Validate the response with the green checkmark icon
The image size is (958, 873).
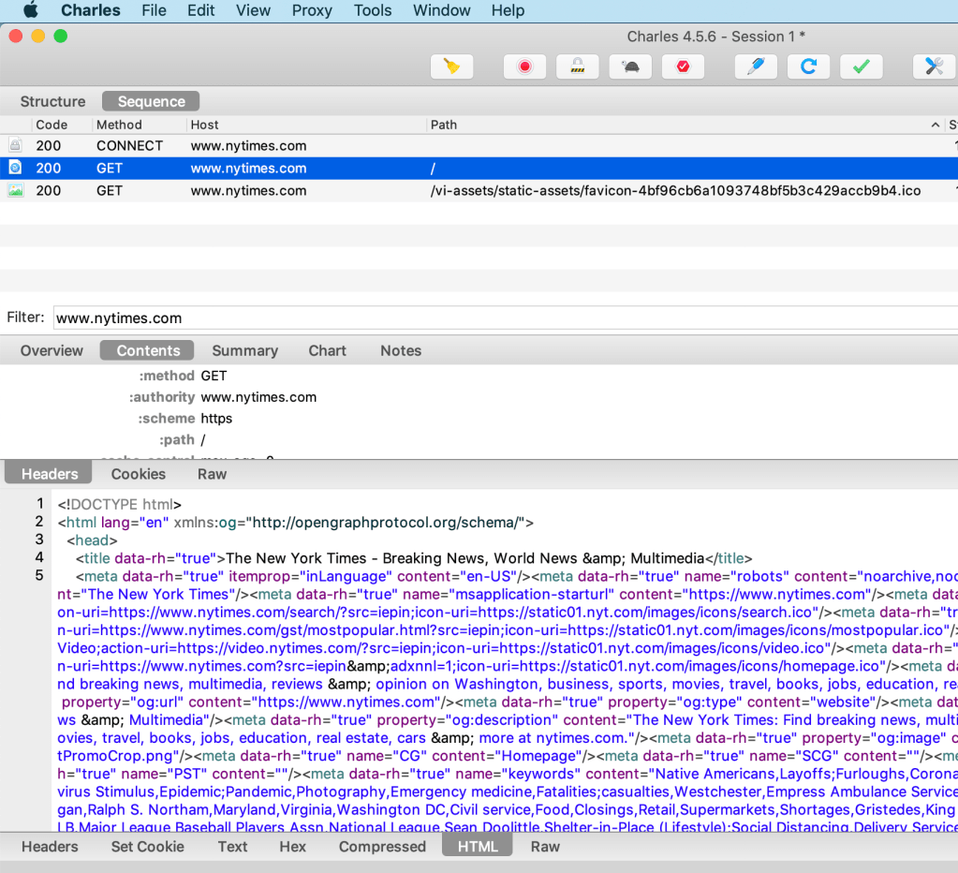click(x=862, y=67)
